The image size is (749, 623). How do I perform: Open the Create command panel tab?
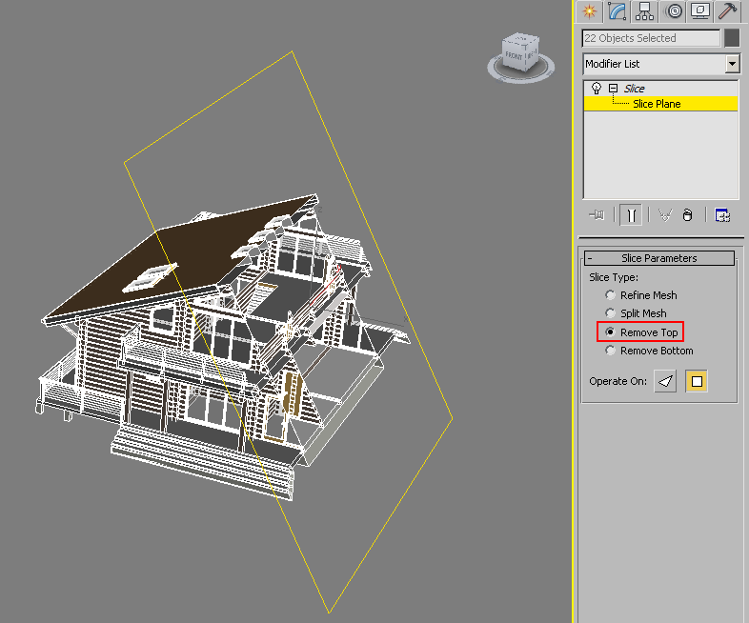[590, 11]
